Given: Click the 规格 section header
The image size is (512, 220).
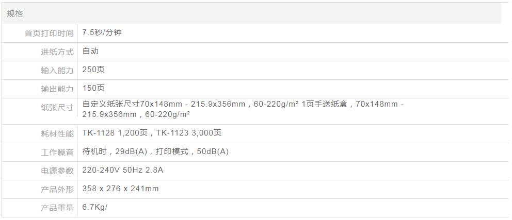Looking at the screenshot, I should pyautogui.click(x=15, y=14).
